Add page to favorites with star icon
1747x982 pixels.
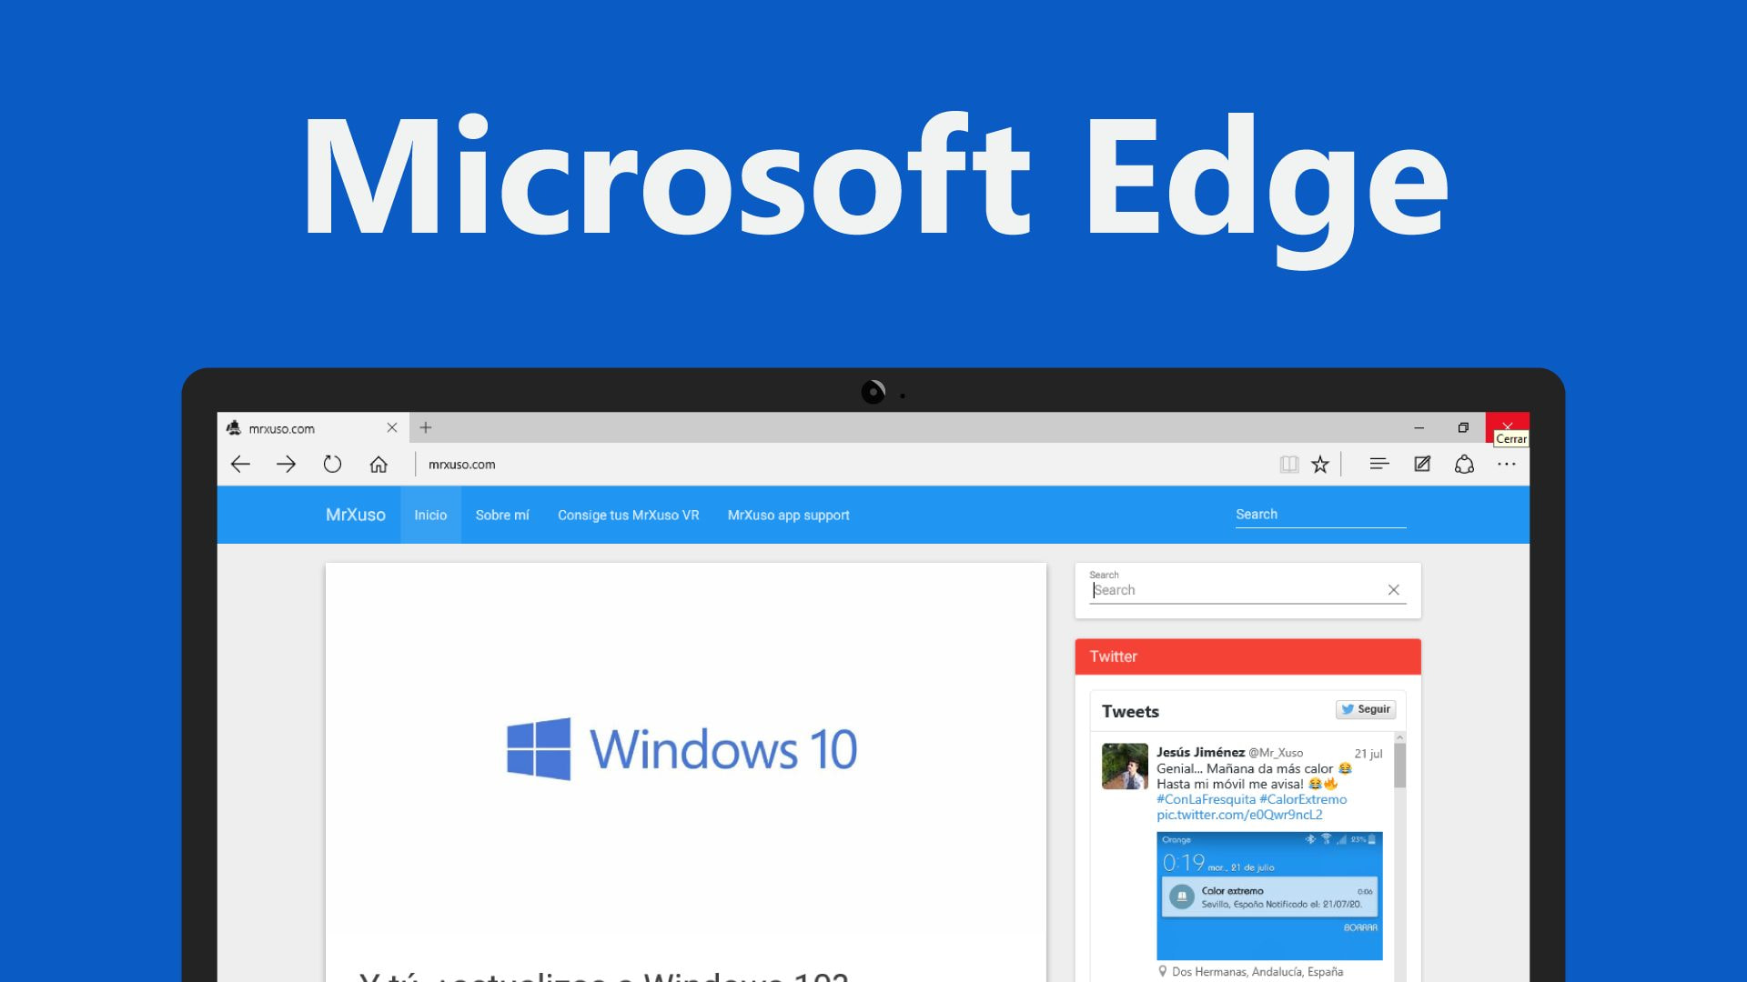(1320, 465)
